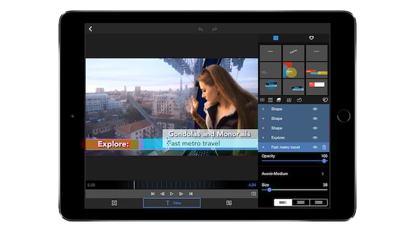Image resolution: width=415 pixels, height=234 pixels.
Task: Hide the first Shape layer
Action: click(x=315, y=109)
